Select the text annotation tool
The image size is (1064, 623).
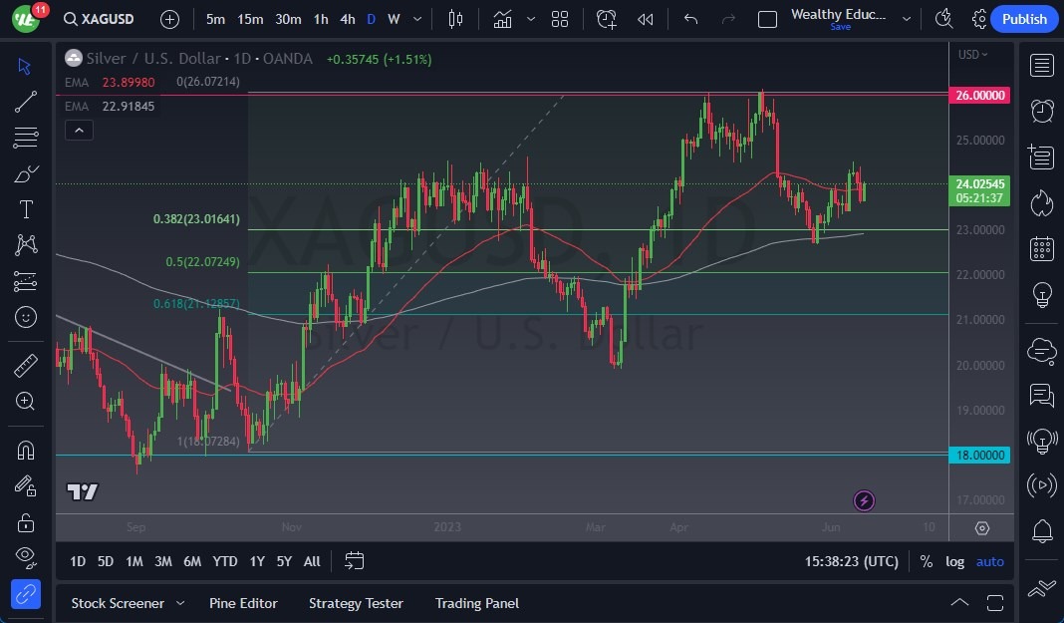(26, 209)
